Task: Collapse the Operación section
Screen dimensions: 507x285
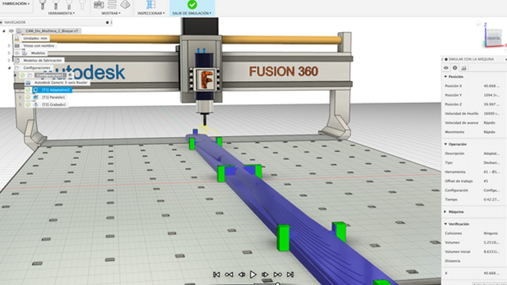Action: click(x=446, y=144)
